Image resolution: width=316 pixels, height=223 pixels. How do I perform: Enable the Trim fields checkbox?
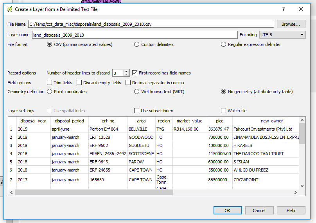click(x=49, y=83)
